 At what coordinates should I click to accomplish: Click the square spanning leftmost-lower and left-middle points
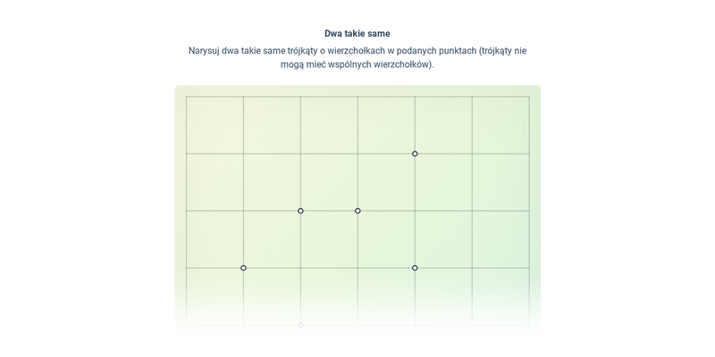[x=272, y=239]
